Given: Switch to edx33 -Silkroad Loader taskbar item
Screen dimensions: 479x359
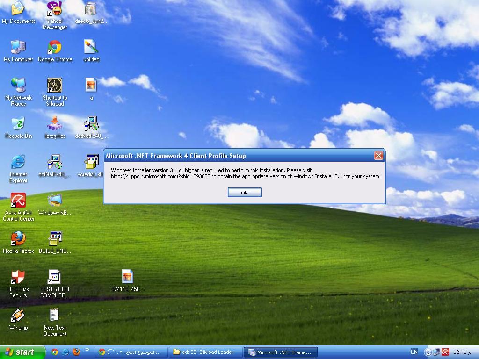Looking at the screenshot, I should (x=205, y=352).
